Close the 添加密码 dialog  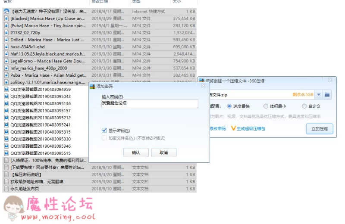click(x=203, y=86)
